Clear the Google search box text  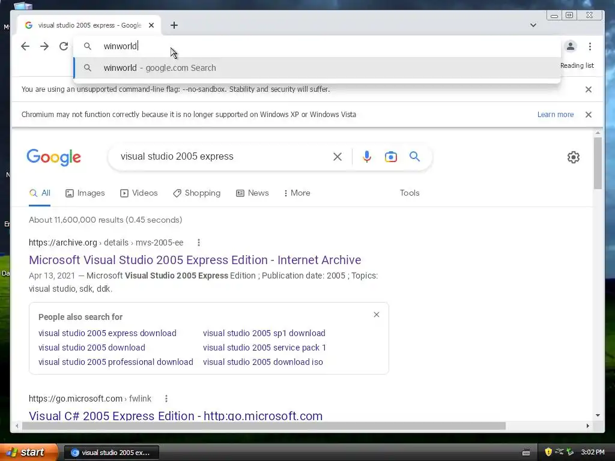coord(338,157)
